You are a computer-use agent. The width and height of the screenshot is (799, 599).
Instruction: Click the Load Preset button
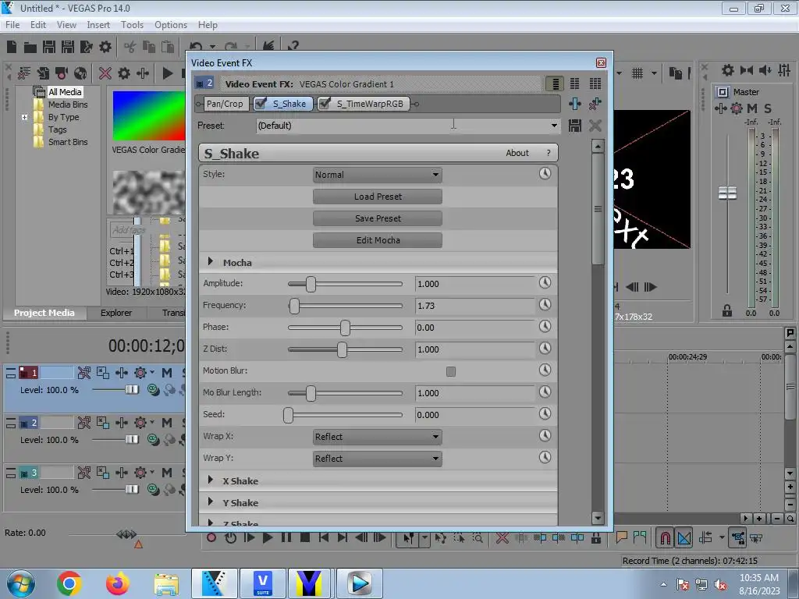click(378, 197)
